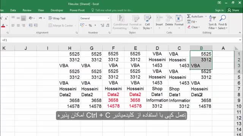Open the Fill menu

click(192, 22)
